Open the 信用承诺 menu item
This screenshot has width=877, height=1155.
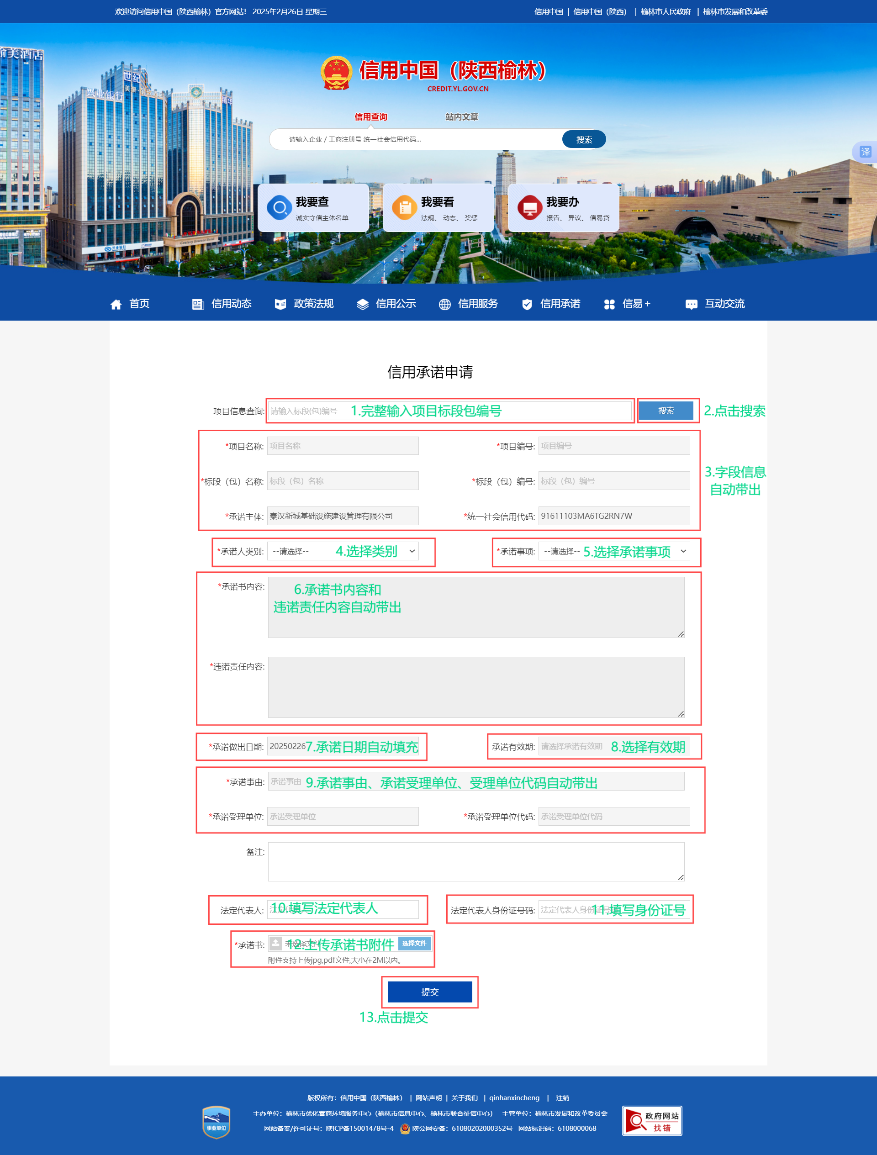pyautogui.click(x=560, y=304)
